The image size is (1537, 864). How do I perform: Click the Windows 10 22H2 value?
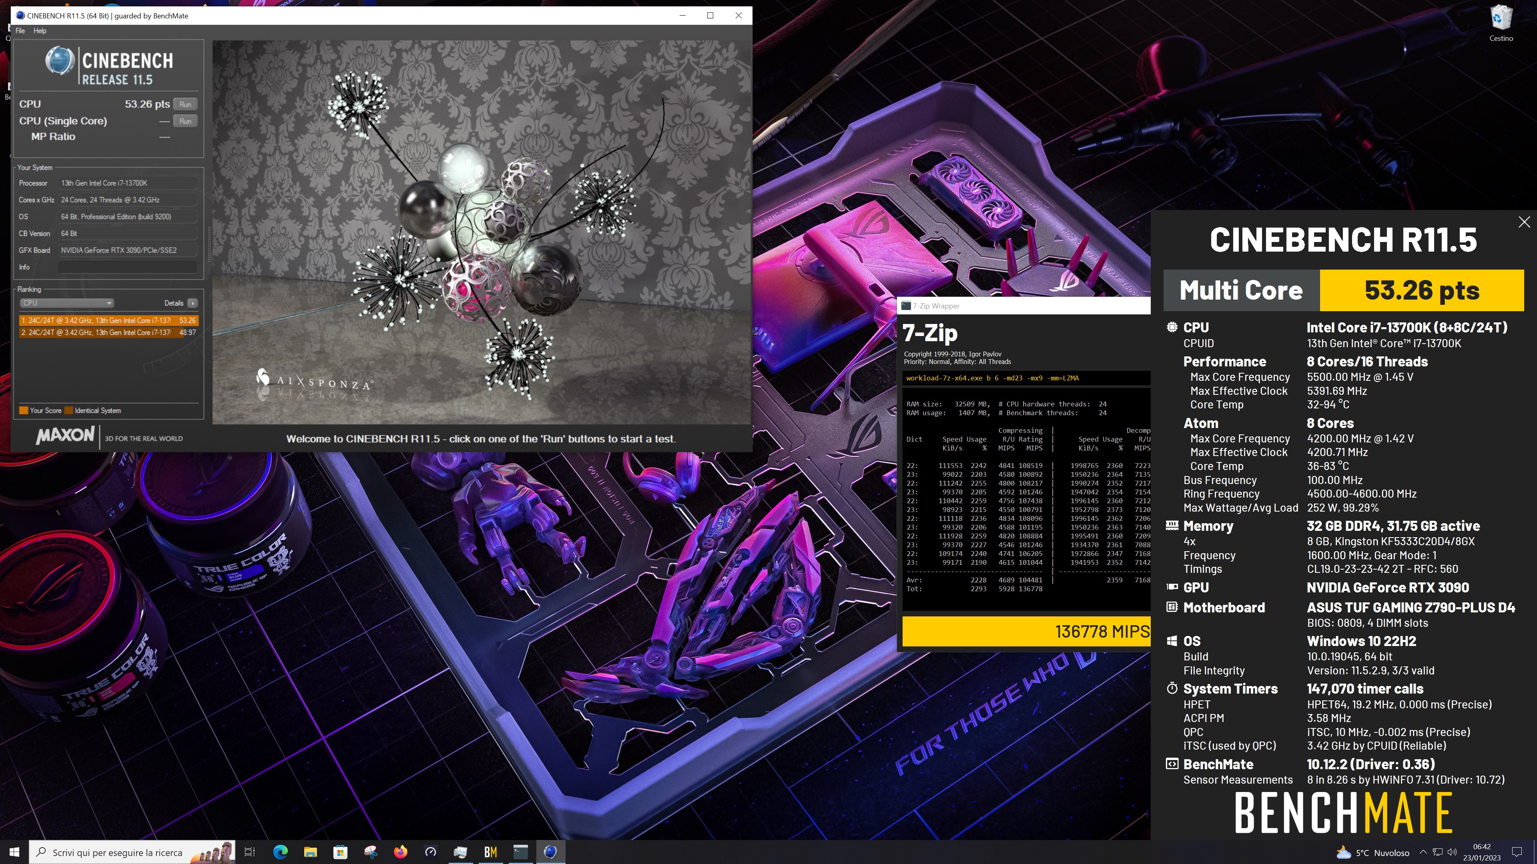1361,641
